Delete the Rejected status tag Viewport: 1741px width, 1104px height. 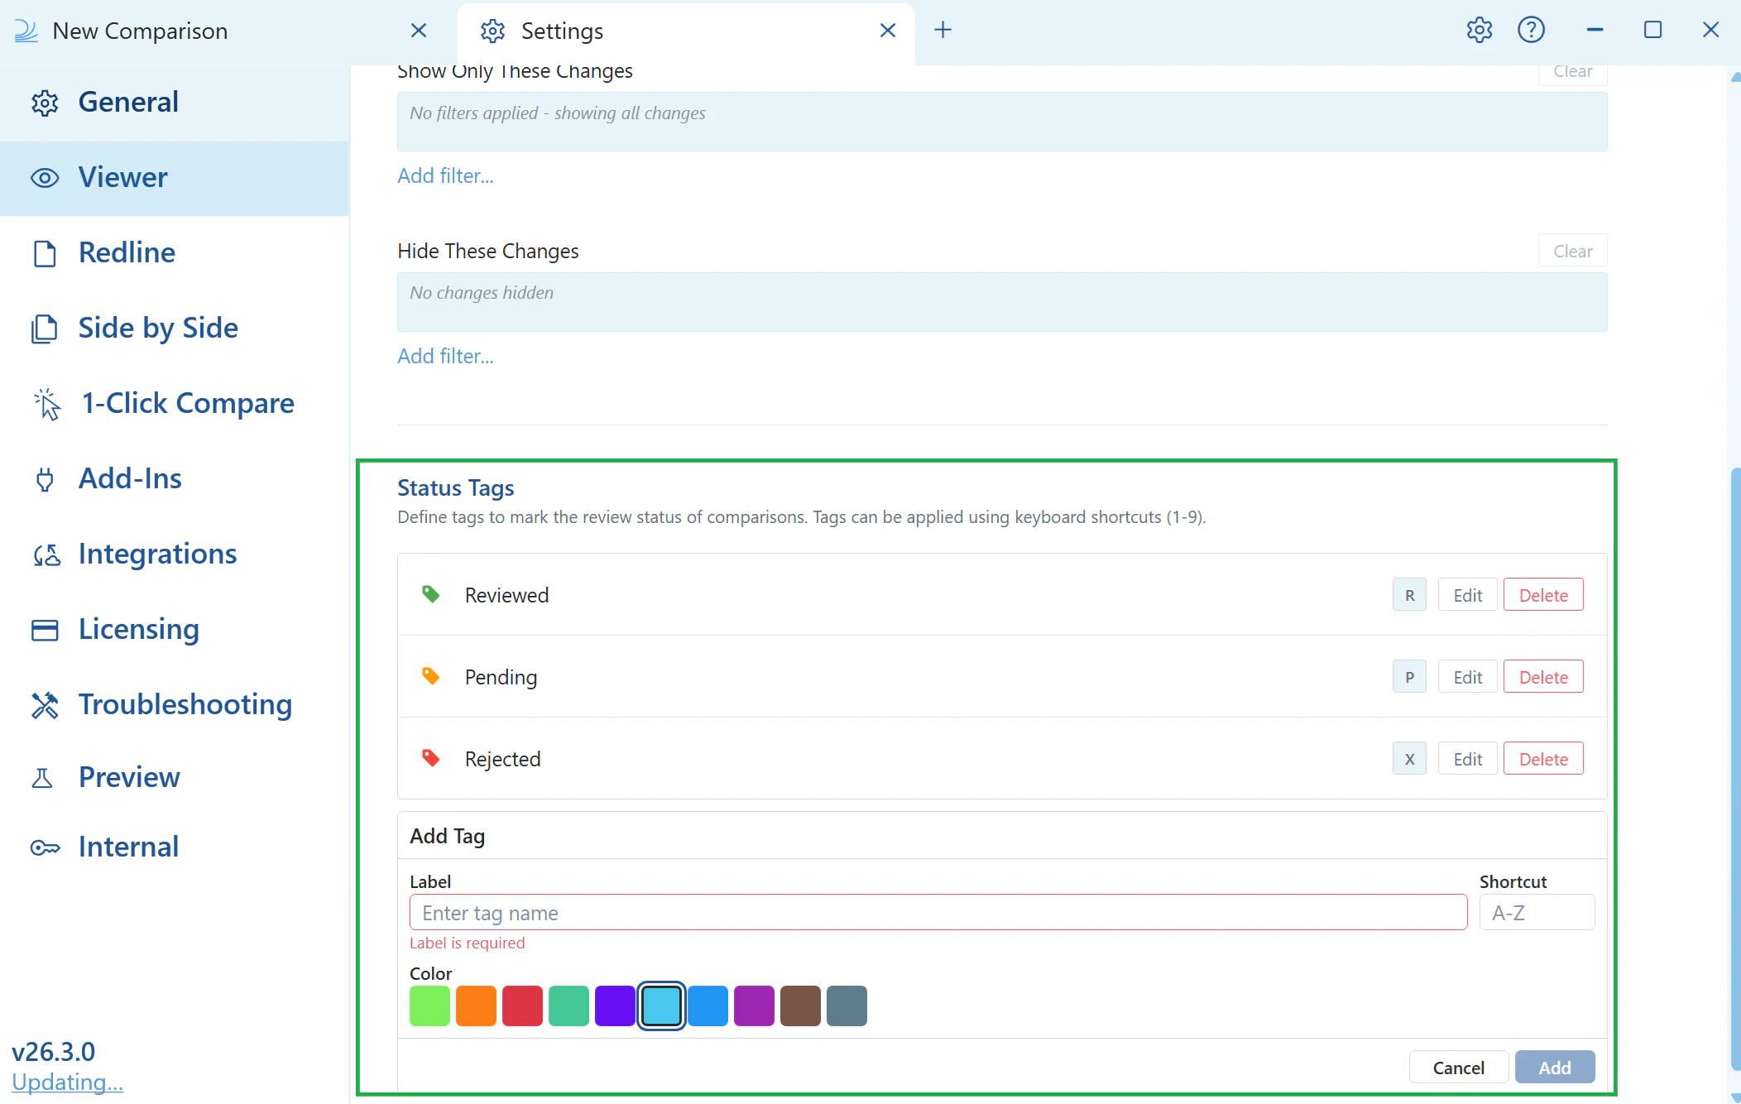[1542, 758]
